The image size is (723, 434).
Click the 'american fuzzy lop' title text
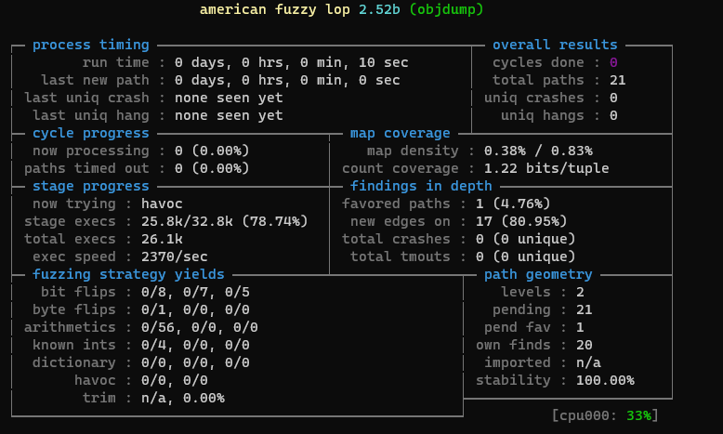point(275,9)
